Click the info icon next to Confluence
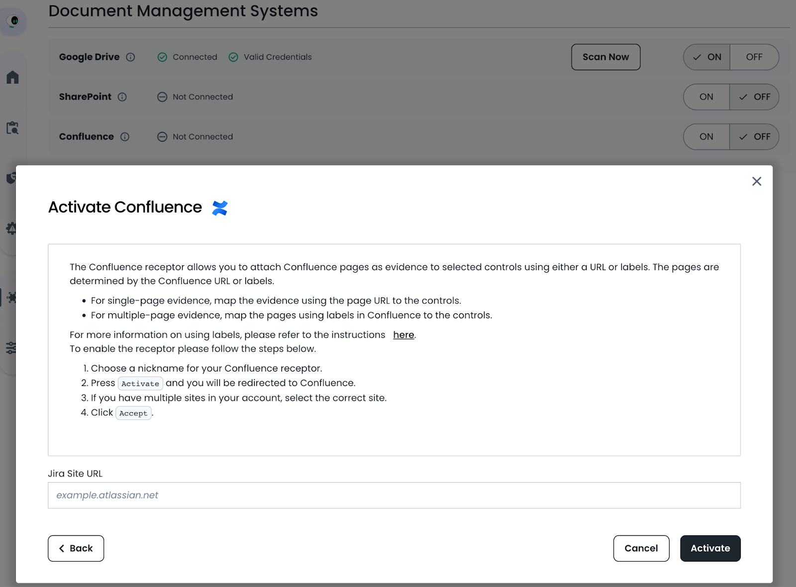 (125, 137)
